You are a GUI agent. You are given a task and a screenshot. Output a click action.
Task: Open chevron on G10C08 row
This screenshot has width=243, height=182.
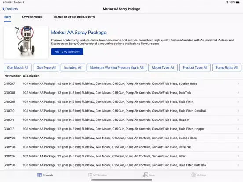click(238, 93)
